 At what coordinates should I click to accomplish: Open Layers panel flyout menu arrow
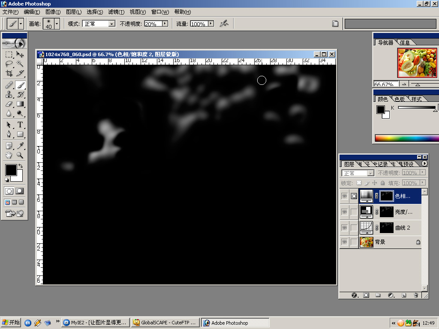pos(424,164)
